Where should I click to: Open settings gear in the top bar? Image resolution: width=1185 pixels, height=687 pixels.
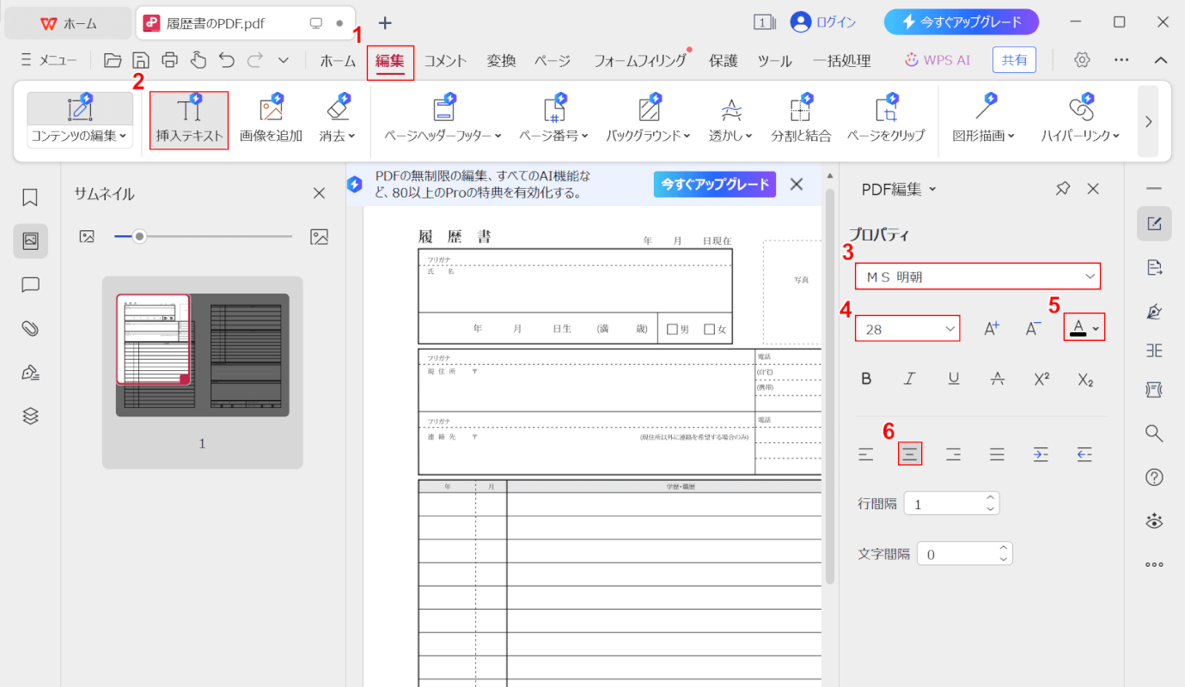point(1083,60)
